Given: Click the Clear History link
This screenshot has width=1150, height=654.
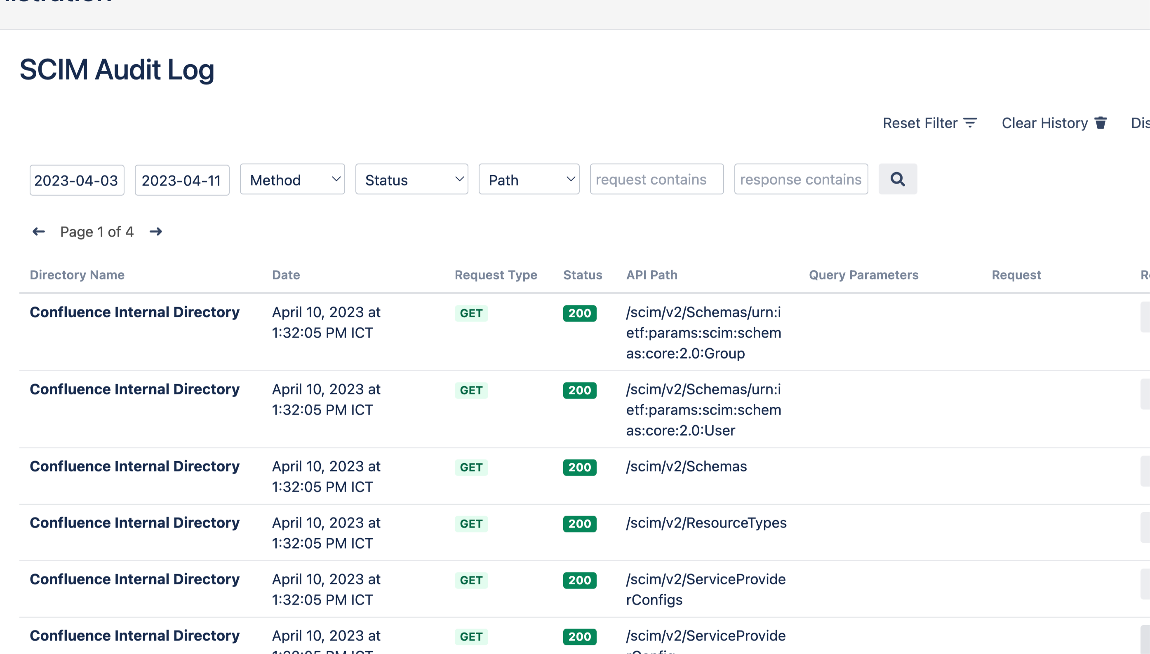Looking at the screenshot, I should [x=1044, y=123].
